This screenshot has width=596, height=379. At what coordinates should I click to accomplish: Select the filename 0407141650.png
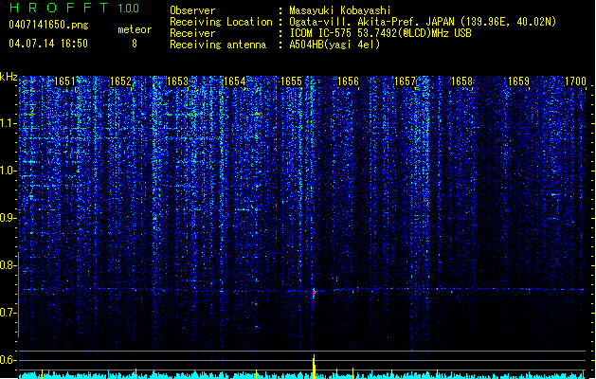point(48,25)
